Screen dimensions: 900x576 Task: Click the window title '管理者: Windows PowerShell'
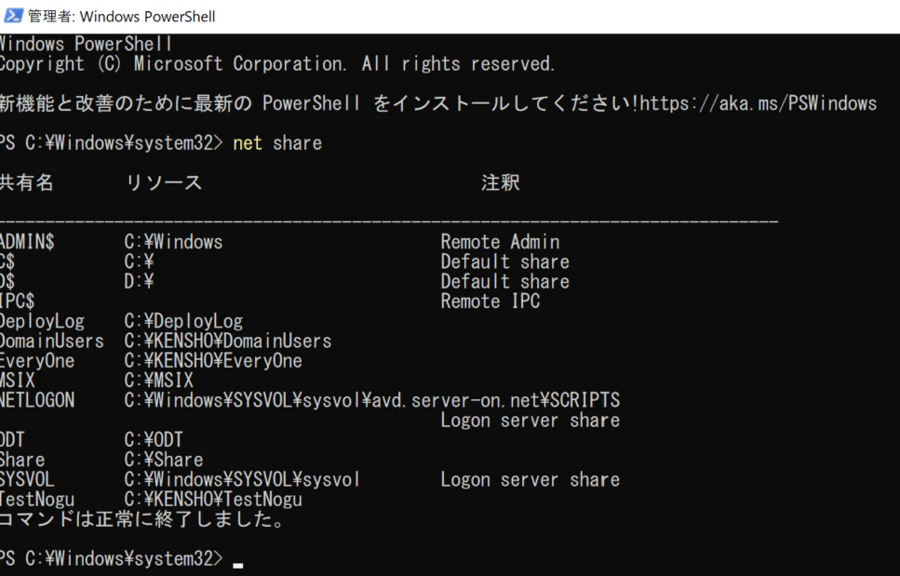tap(121, 16)
